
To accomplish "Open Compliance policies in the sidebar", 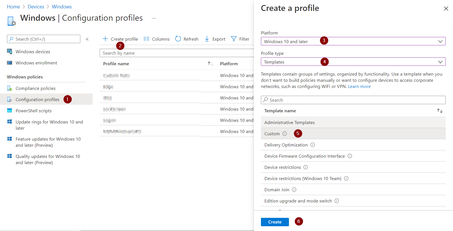I will tap(36, 88).
